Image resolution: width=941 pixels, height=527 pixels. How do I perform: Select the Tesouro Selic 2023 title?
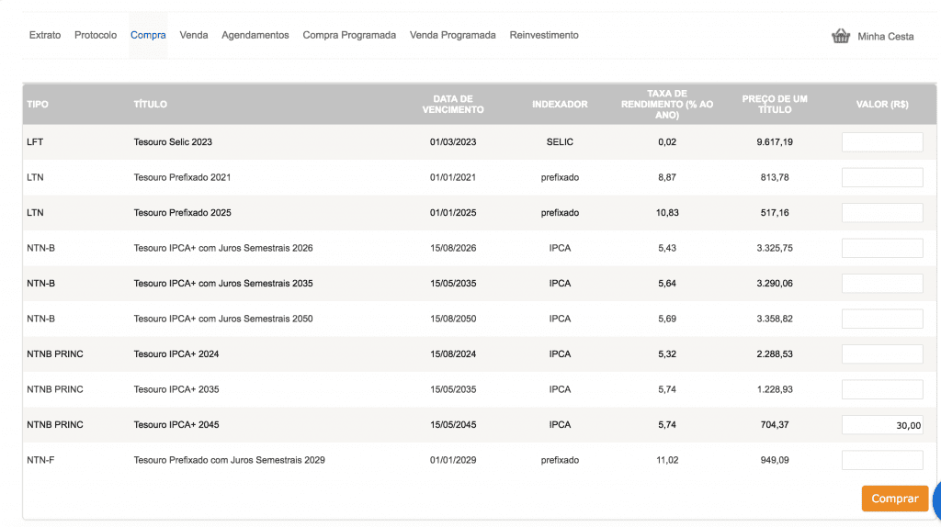(x=173, y=142)
